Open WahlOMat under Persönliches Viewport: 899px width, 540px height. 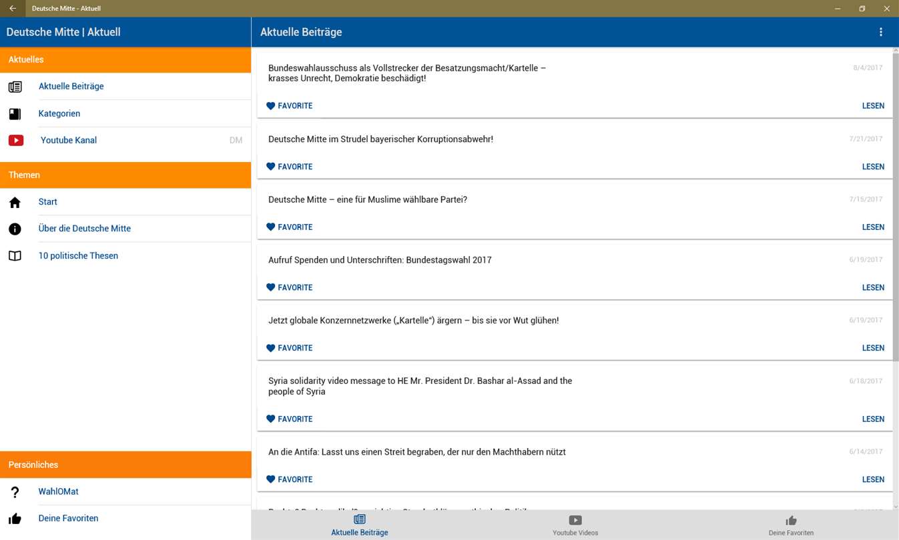point(125,492)
